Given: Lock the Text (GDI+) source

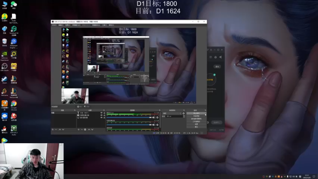Looking at the screenshot, I should (x=104, y=113).
